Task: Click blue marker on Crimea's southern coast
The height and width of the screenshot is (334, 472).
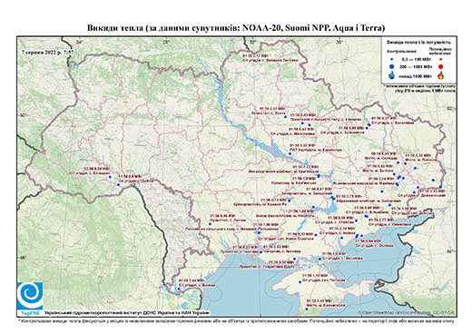Action: pos(307,309)
